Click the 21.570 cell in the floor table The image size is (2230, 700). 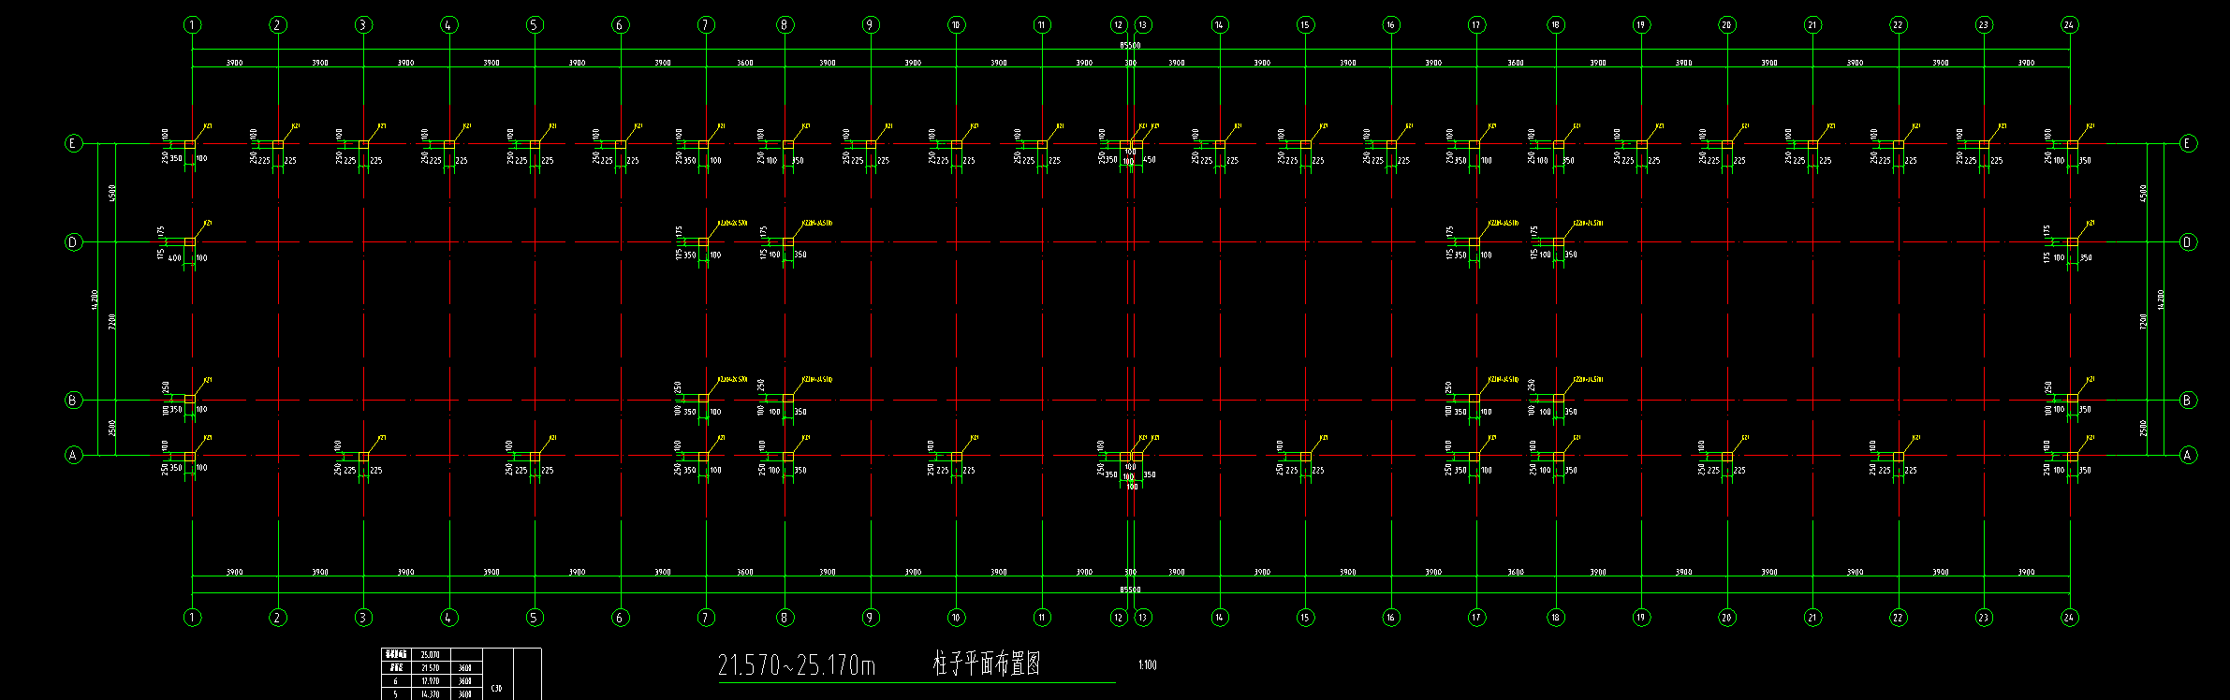[x=430, y=668]
